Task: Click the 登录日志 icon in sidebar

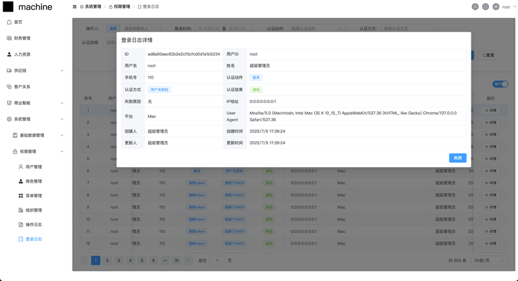Action: (x=21, y=239)
